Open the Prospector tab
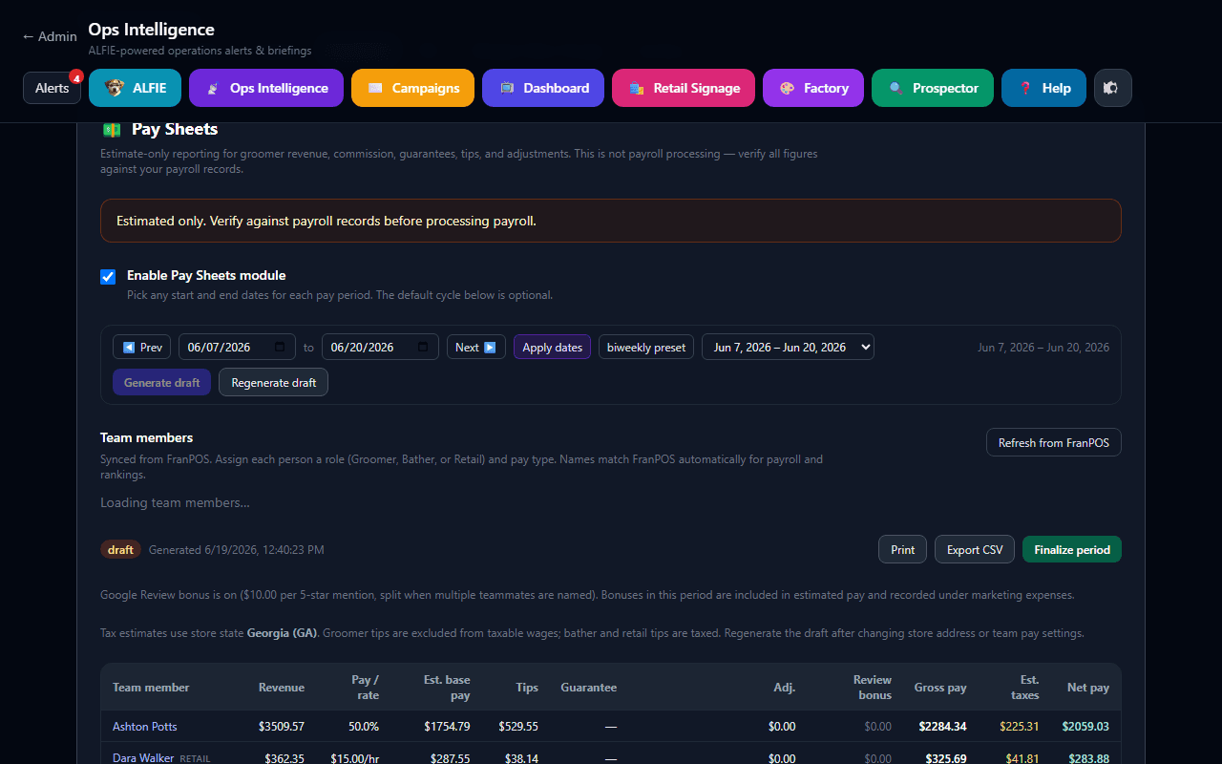Image resolution: width=1222 pixels, height=764 pixels. click(x=933, y=88)
